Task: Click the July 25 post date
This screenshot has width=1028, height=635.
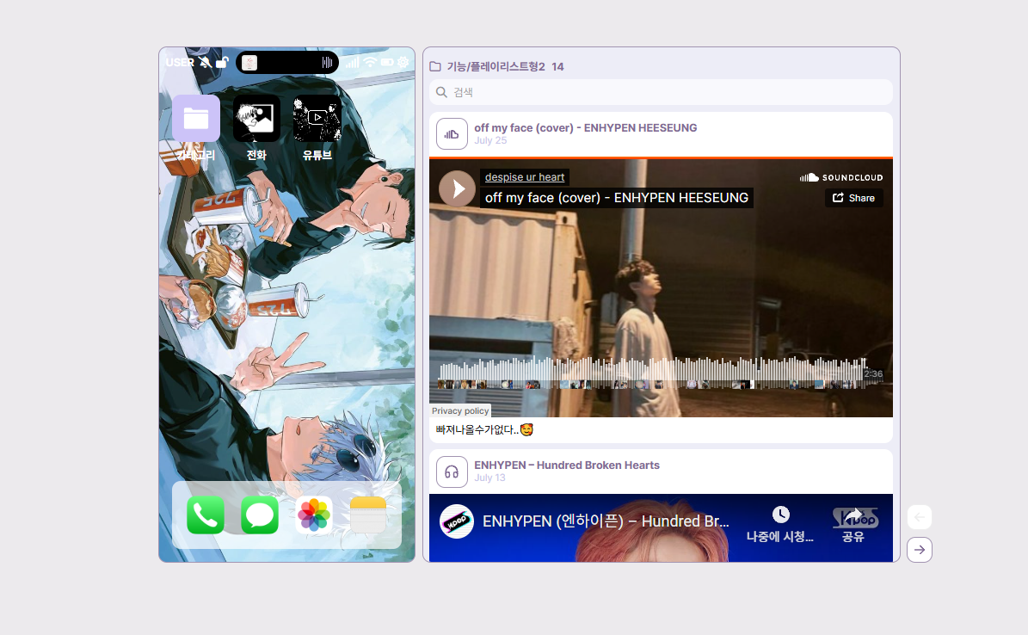Action: coord(490,140)
